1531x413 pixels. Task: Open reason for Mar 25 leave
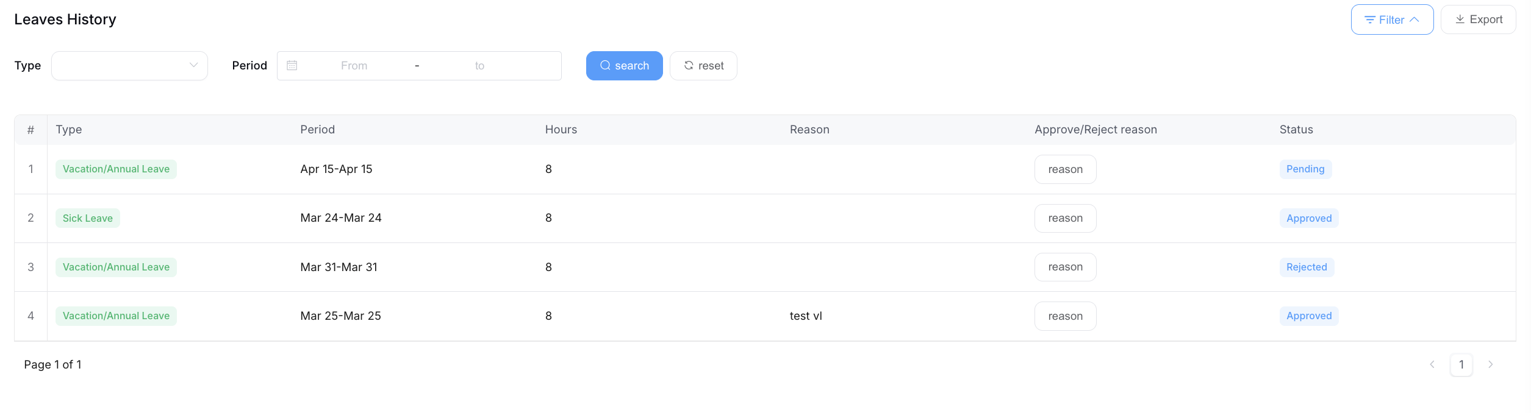coord(1065,316)
